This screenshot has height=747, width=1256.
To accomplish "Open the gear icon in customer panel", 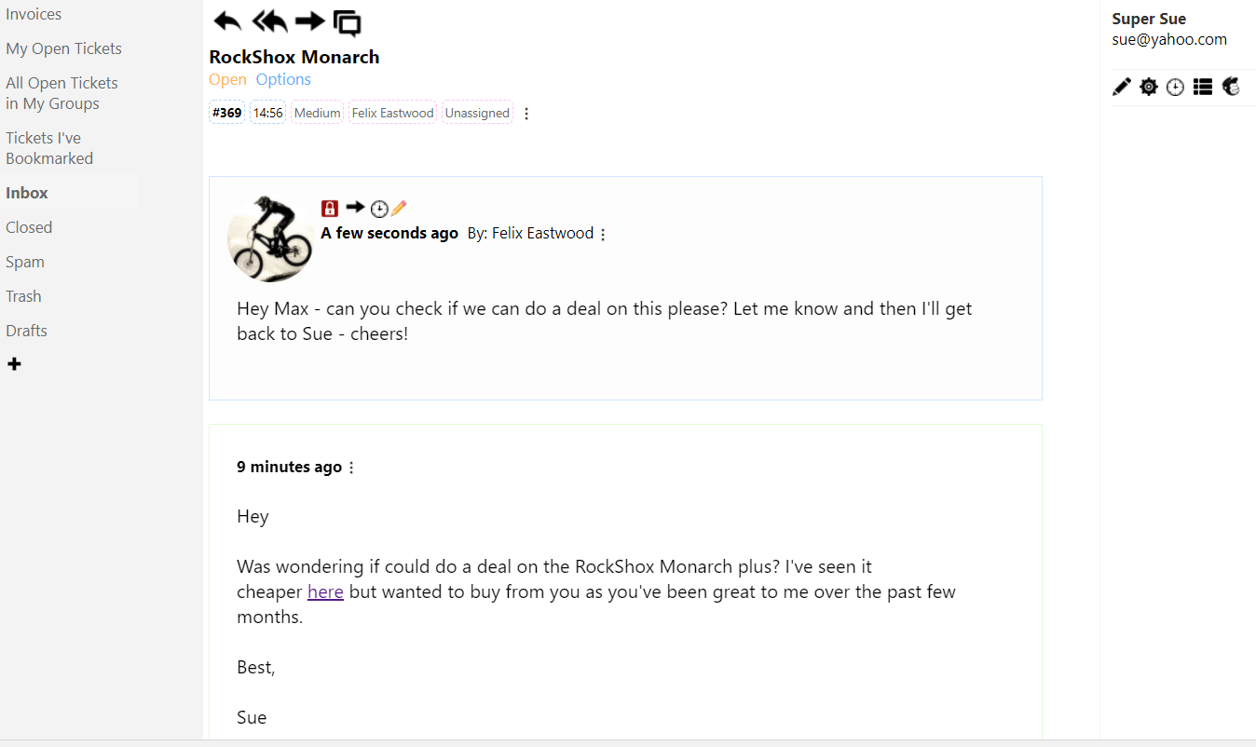I will 1149,87.
